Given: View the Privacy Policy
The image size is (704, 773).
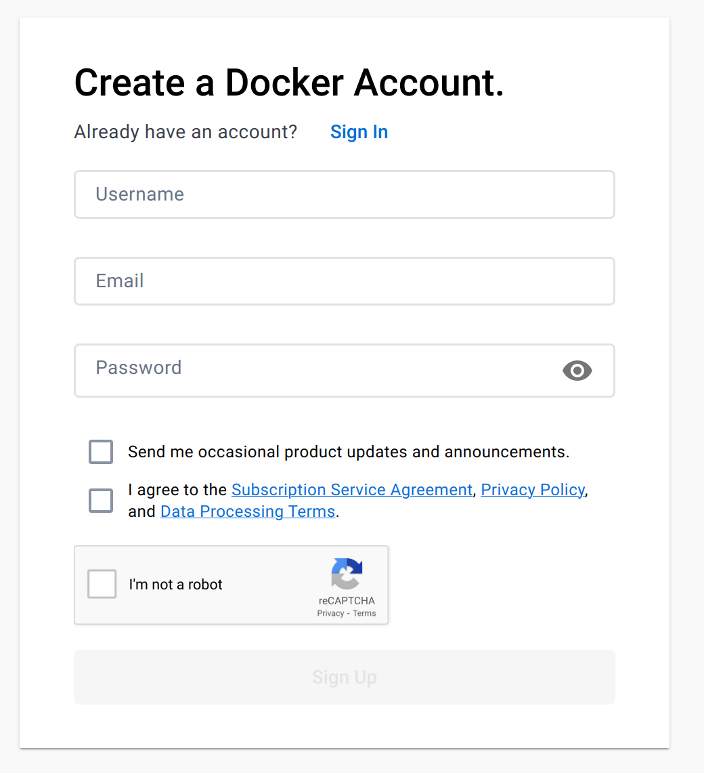Looking at the screenshot, I should (532, 489).
